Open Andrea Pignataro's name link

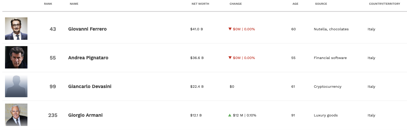coord(88,58)
